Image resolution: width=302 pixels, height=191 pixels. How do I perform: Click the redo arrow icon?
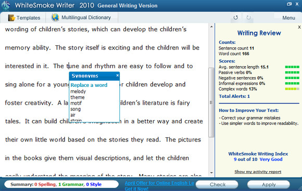(x=248, y=18)
